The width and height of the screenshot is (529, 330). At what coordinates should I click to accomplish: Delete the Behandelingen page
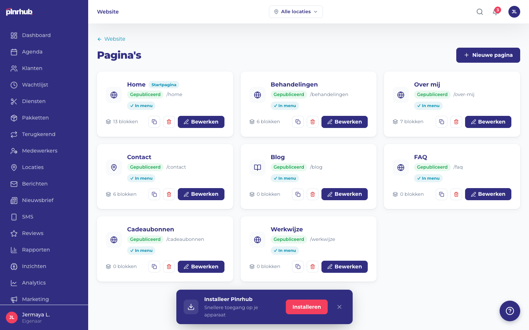coord(313,122)
